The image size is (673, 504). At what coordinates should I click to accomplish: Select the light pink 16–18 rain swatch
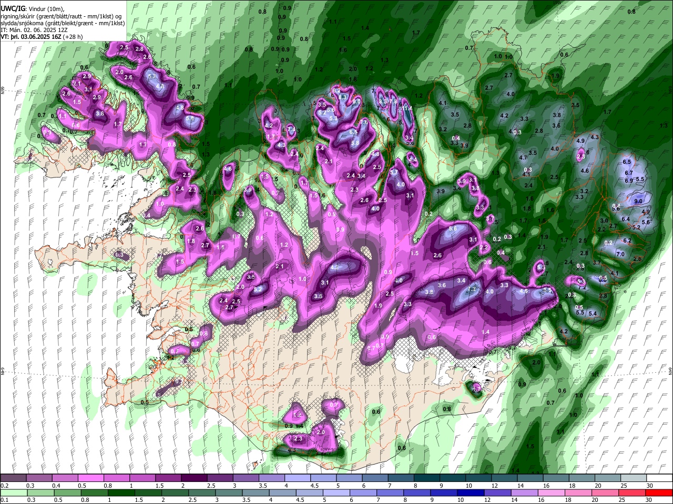(550, 492)
